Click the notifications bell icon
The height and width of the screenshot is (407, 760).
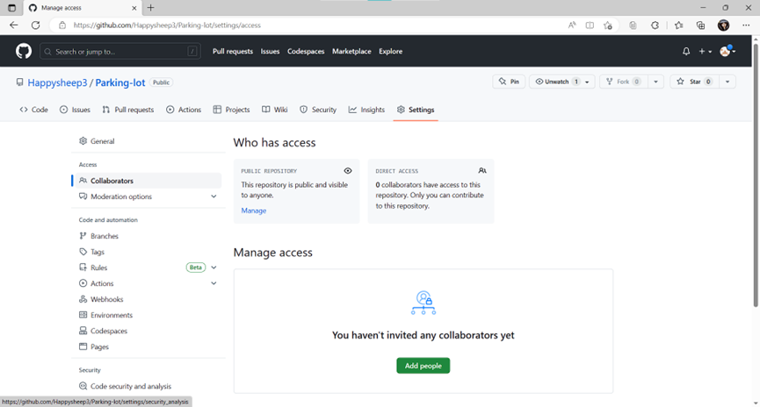(686, 51)
